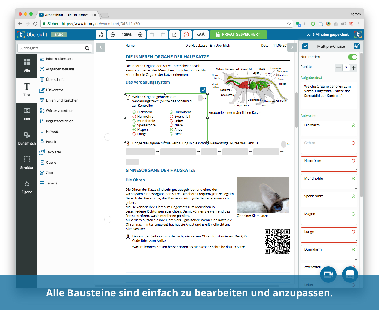
Task: Toggle correctness of the Harnröhre answer
Action: pos(353,161)
